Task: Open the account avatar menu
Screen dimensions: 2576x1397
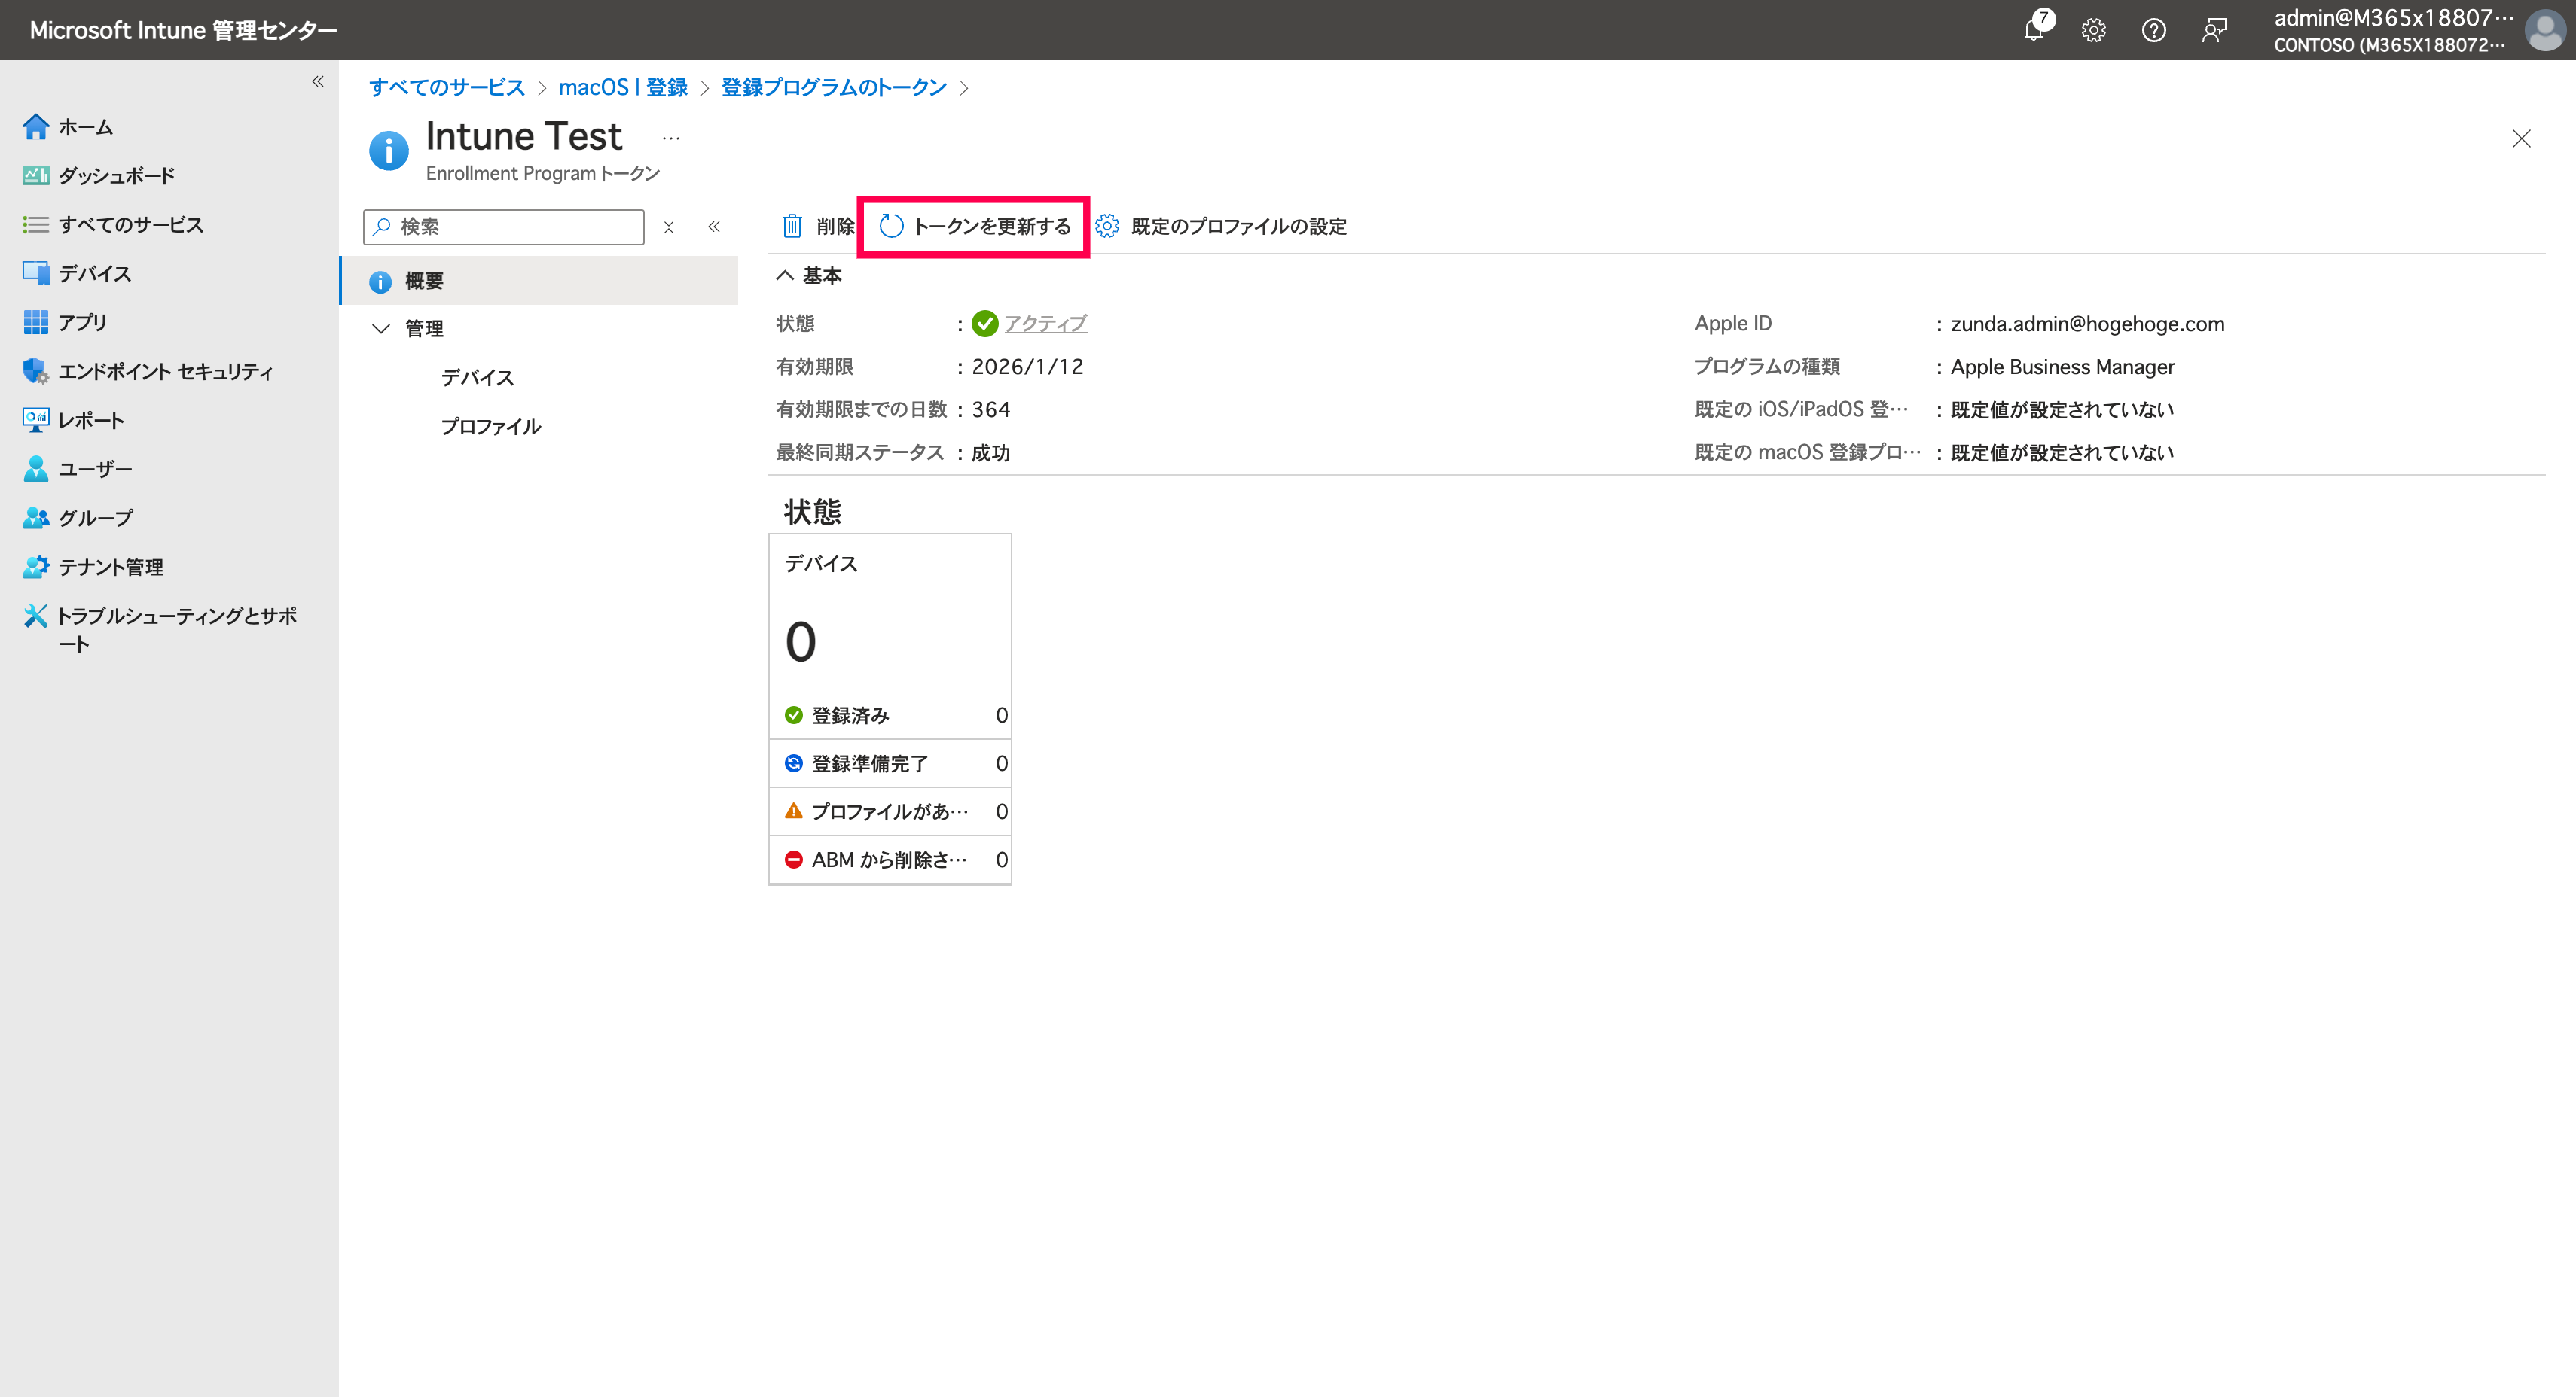Action: pos(2544,30)
